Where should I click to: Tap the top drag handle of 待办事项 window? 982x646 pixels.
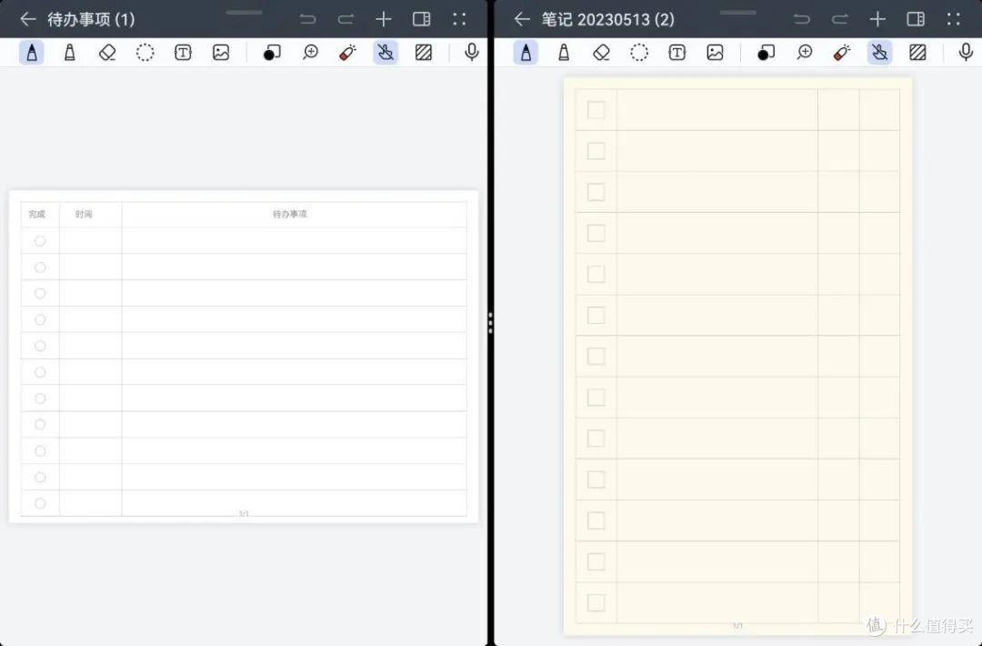244,12
